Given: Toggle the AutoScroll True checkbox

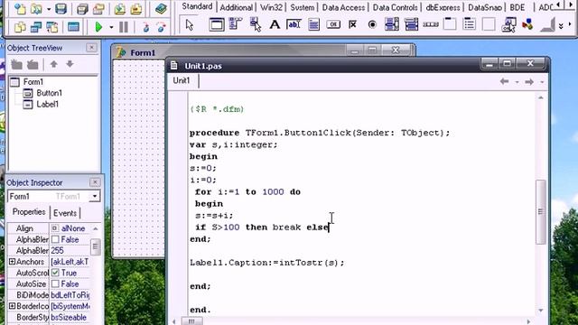Looking at the screenshot, I should tap(55, 273).
